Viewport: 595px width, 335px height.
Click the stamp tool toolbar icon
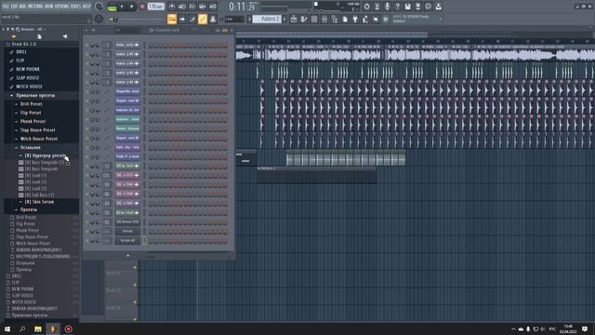coord(213,19)
